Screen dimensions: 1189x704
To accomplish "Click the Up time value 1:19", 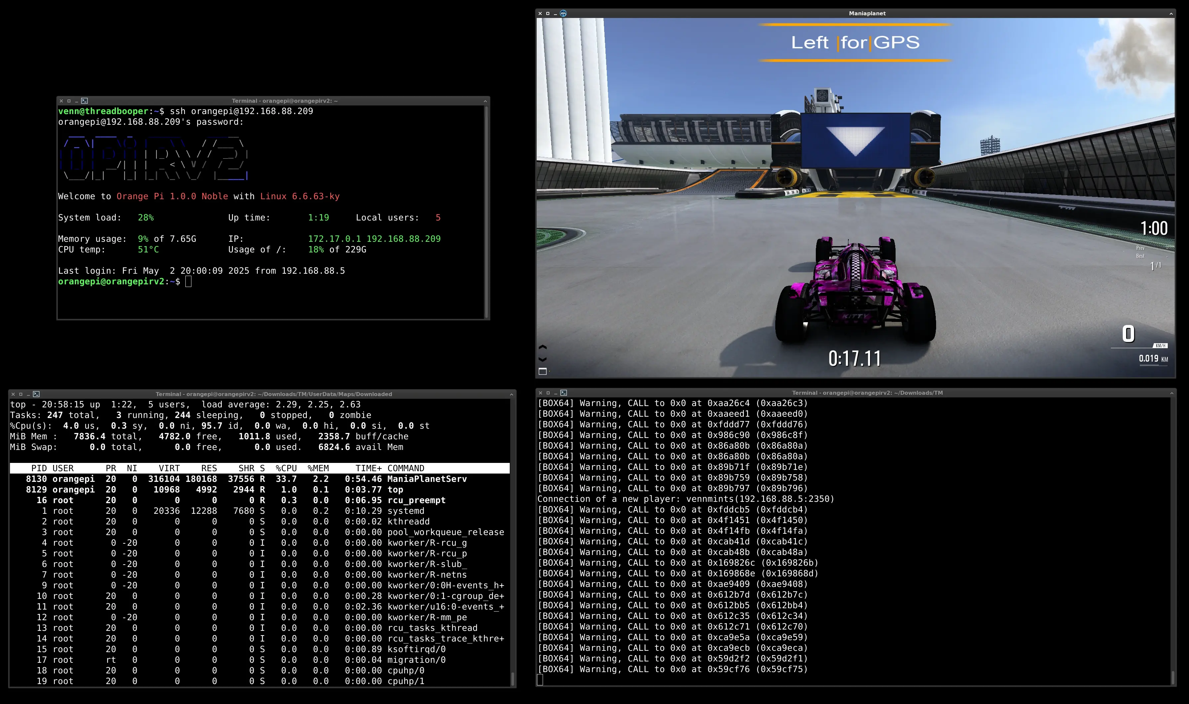I will (x=319, y=218).
